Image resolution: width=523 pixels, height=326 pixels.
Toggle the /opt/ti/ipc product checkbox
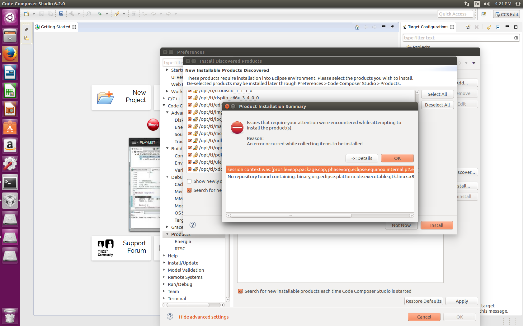click(190, 119)
